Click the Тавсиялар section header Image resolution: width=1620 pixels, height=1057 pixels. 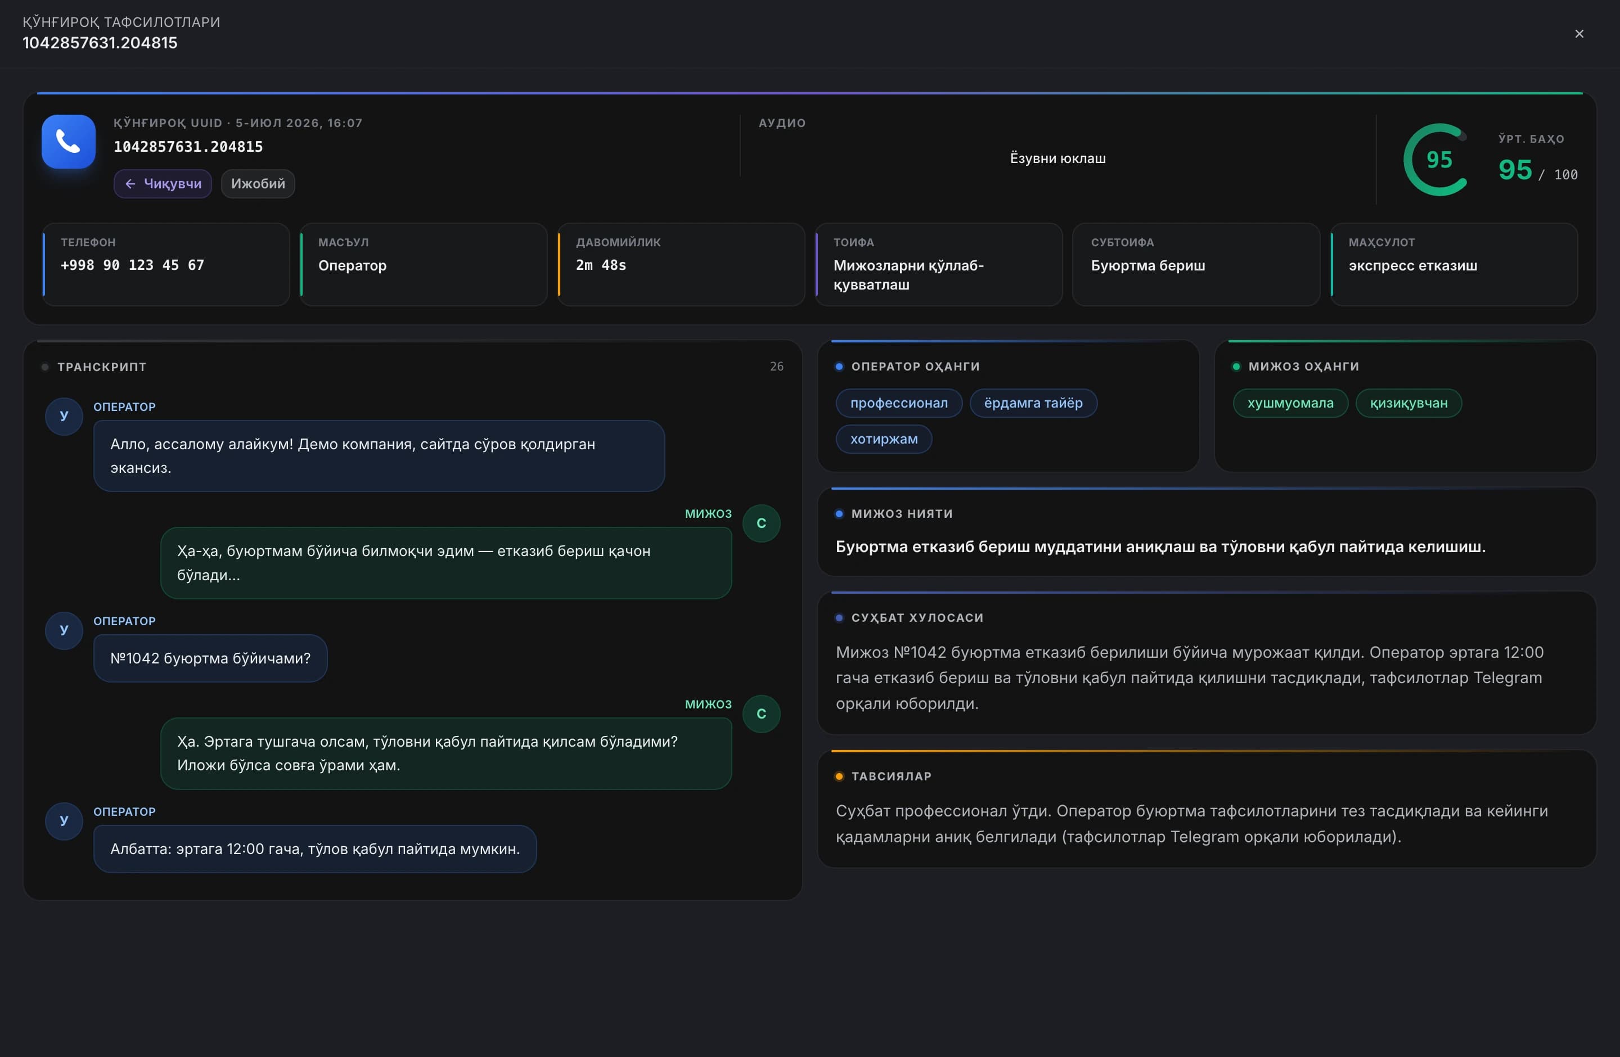[891, 777]
